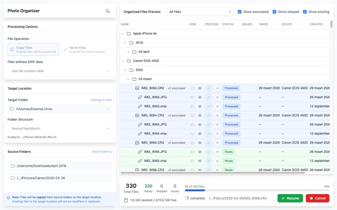Viewport: 337px width, 210px height.
Task: Approve IMG_9064.xmp with checkmark icon
Action: (208, 134)
